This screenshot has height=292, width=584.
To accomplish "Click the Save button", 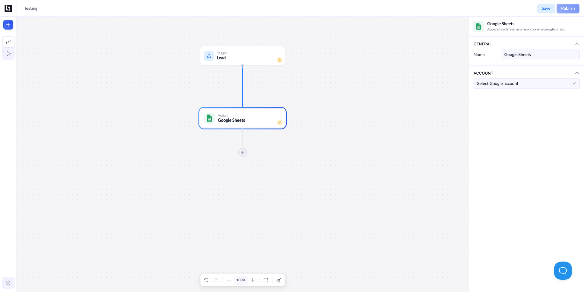I will (x=546, y=9).
